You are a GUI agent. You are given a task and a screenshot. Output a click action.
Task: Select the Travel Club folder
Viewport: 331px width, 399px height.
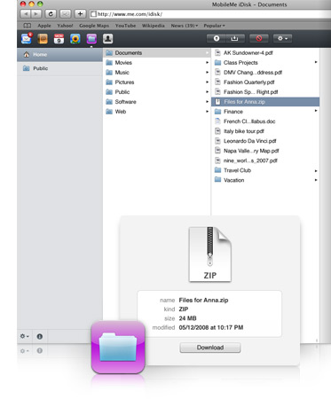[265, 170]
